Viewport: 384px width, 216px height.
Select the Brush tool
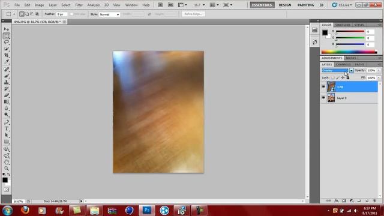point(7,76)
